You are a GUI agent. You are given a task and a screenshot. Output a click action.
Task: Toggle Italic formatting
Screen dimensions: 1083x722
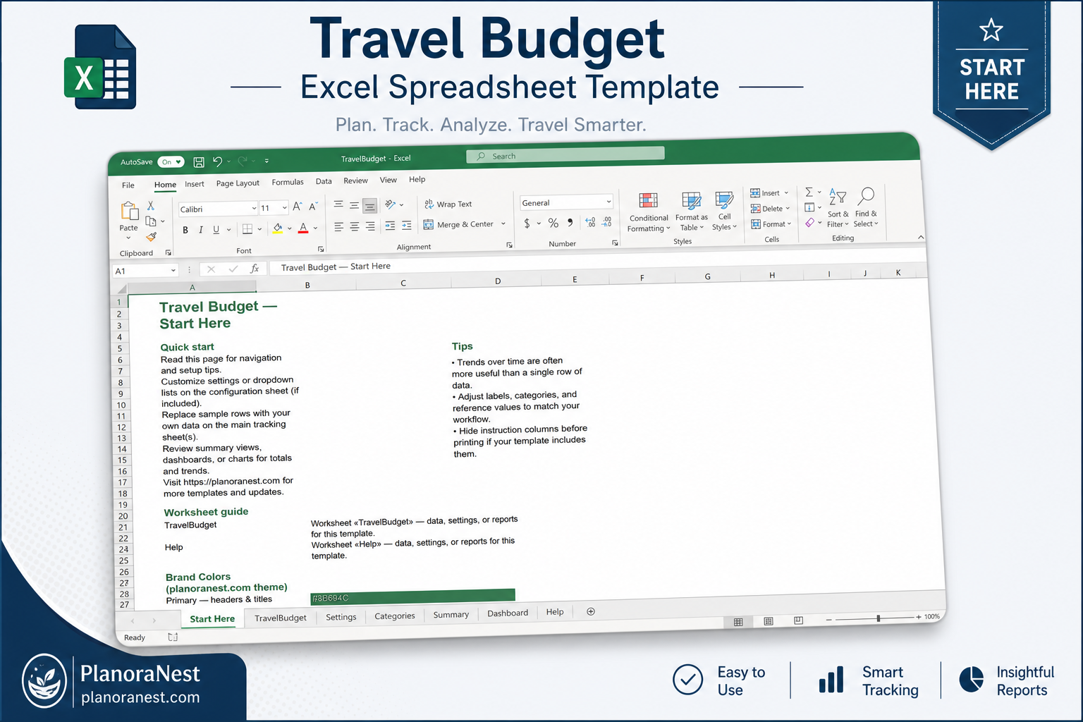click(201, 230)
